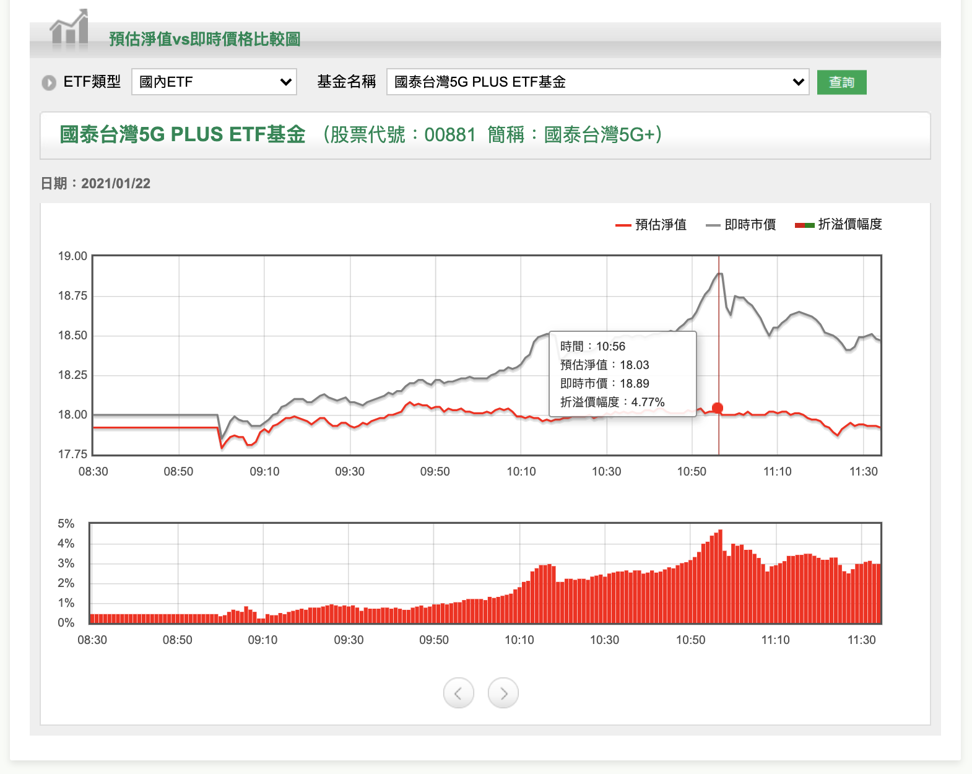The height and width of the screenshot is (774, 972).
Task: Click the fund title 國泰台灣5G PLUS ETF基金
Action: [183, 134]
